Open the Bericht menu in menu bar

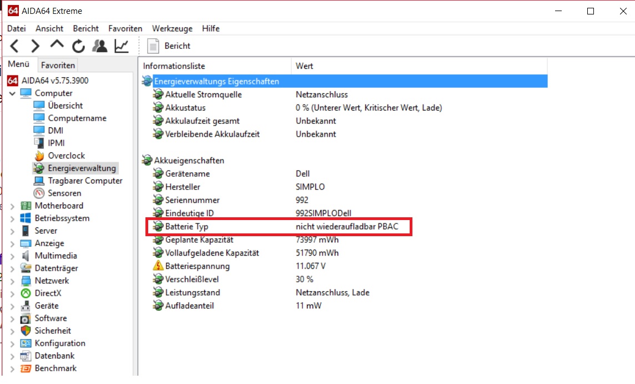pyautogui.click(x=86, y=28)
